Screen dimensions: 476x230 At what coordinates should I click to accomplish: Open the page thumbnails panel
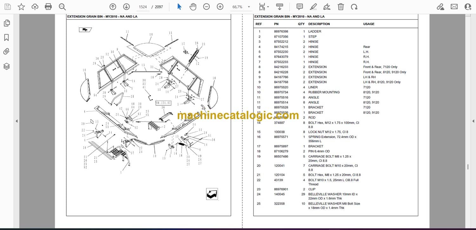click(x=6, y=23)
